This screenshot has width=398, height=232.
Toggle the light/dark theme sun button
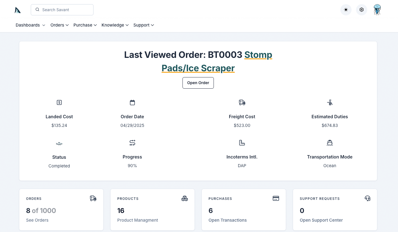tap(346, 10)
